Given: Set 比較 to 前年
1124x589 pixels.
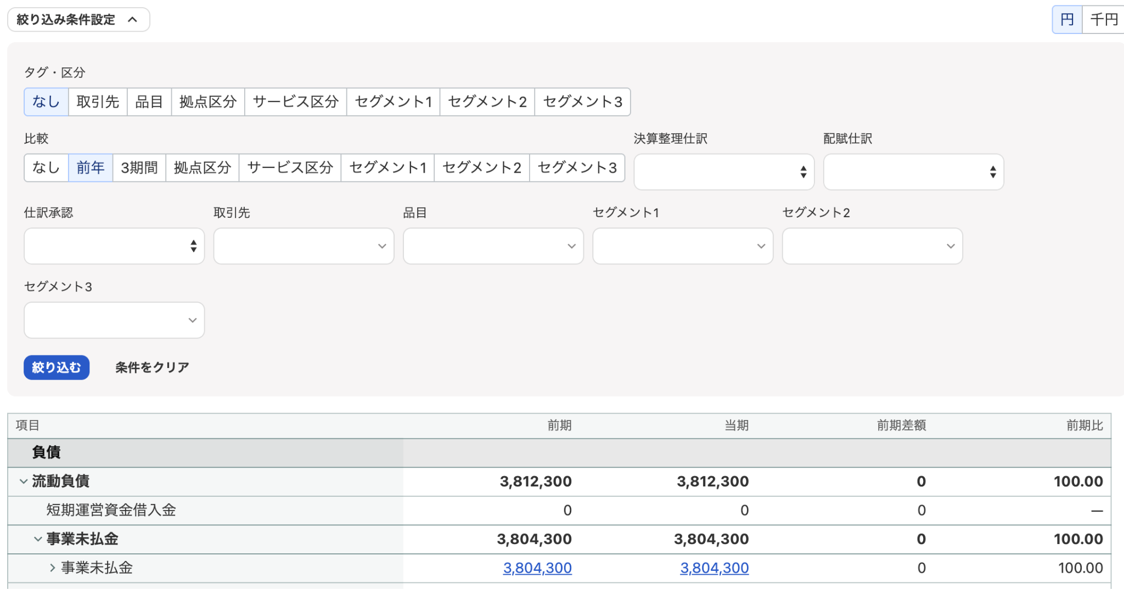Looking at the screenshot, I should [x=91, y=167].
